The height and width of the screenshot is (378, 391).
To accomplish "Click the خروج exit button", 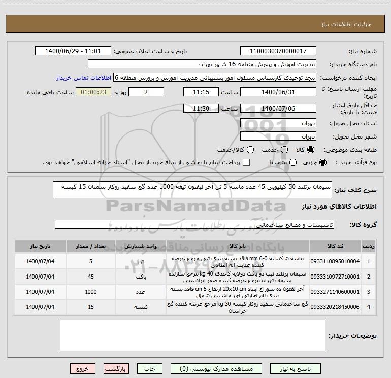I will [83, 369].
